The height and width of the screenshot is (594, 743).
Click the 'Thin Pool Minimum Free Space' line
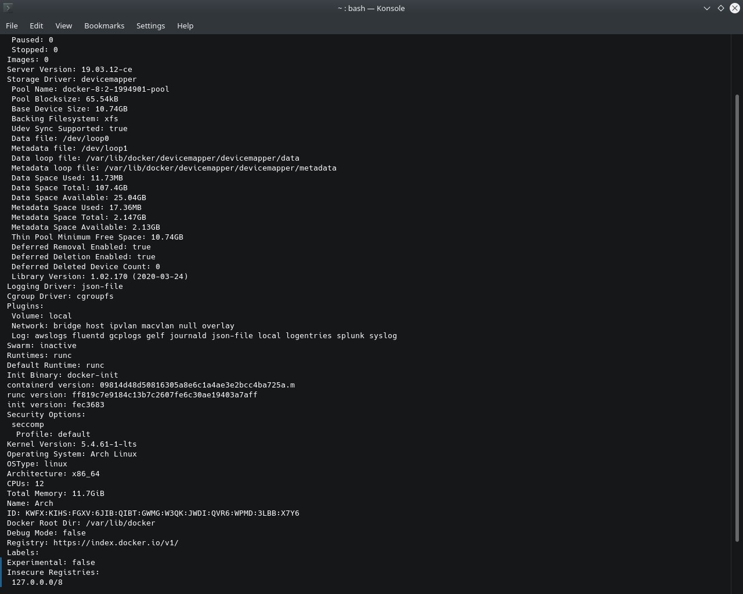[98, 237]
